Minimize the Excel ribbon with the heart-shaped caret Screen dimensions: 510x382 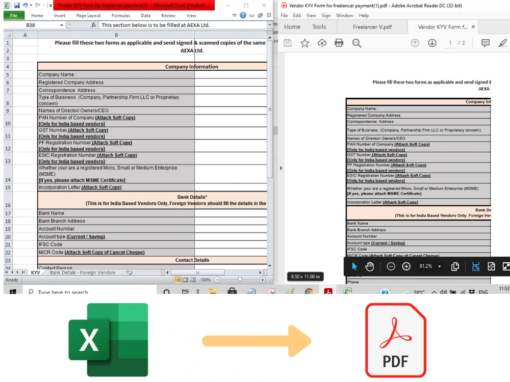(x=234, y=15)
